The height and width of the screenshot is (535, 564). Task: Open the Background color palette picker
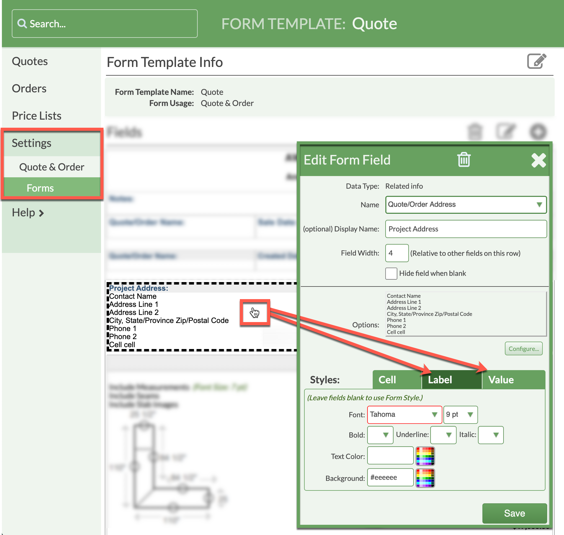[x=425, y=478]
